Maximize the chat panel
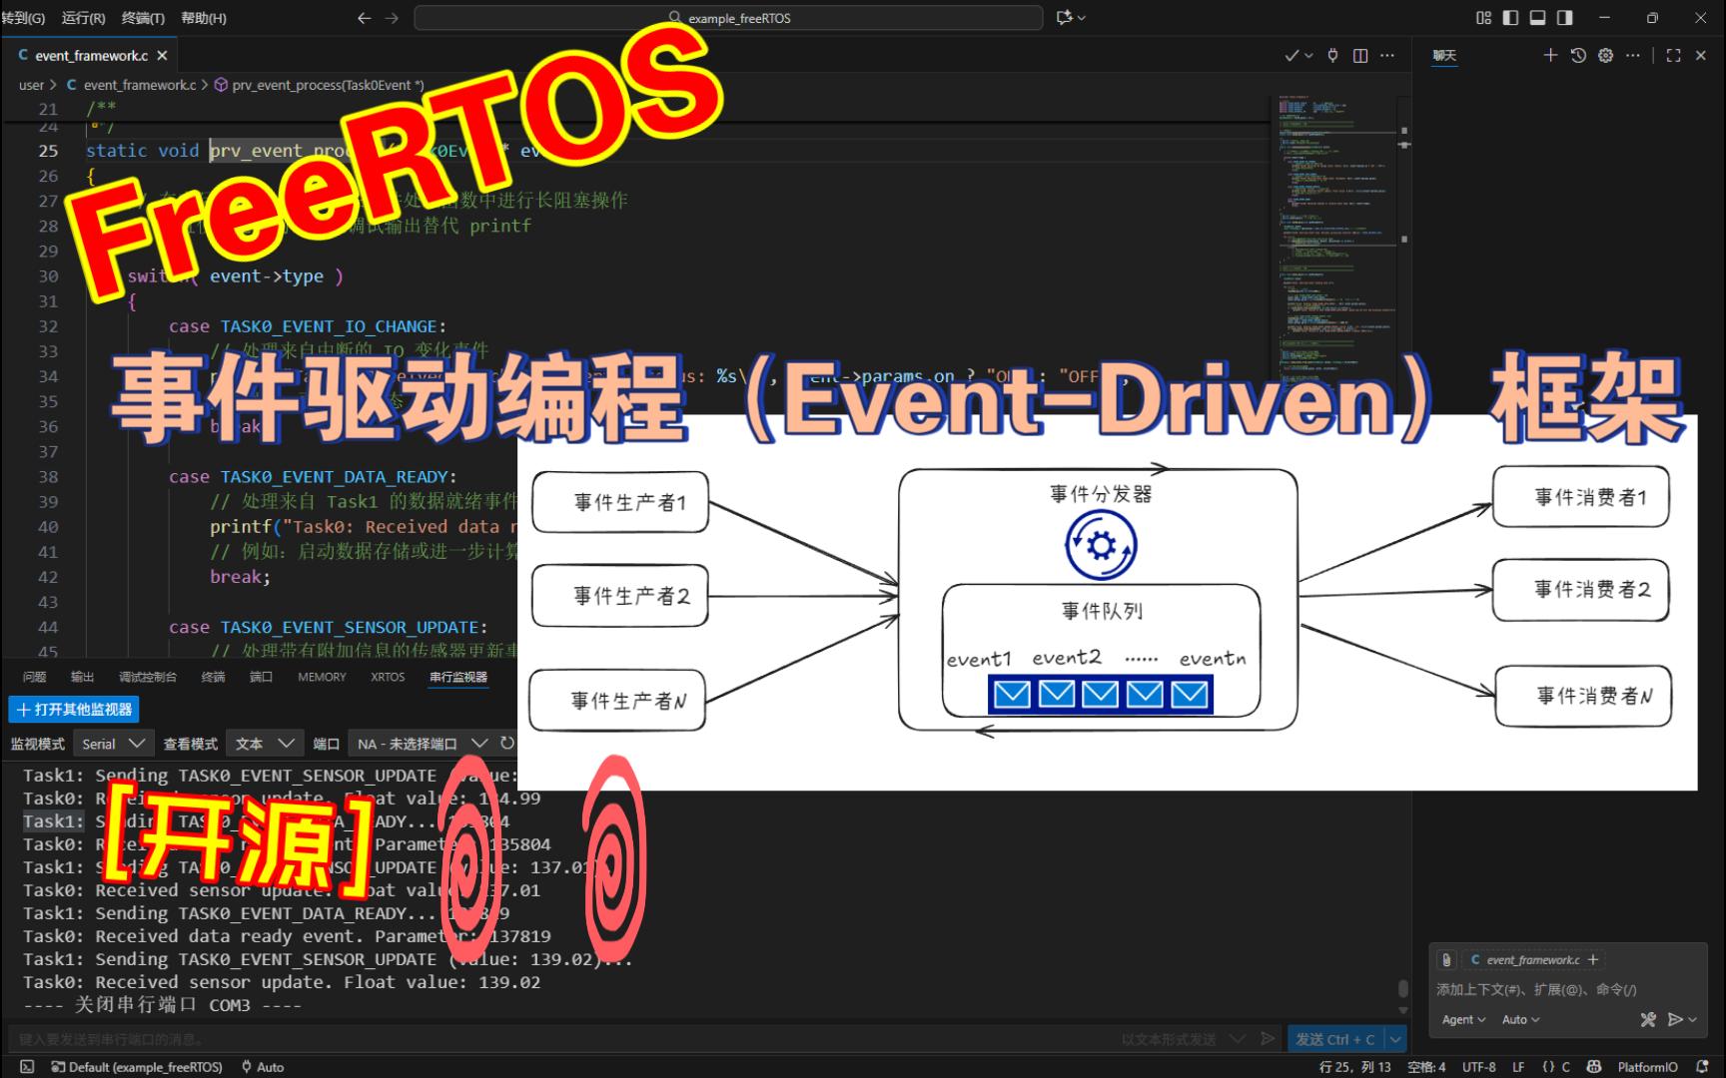This screenshot has width=1726, height=1078. pos(1674,56)
